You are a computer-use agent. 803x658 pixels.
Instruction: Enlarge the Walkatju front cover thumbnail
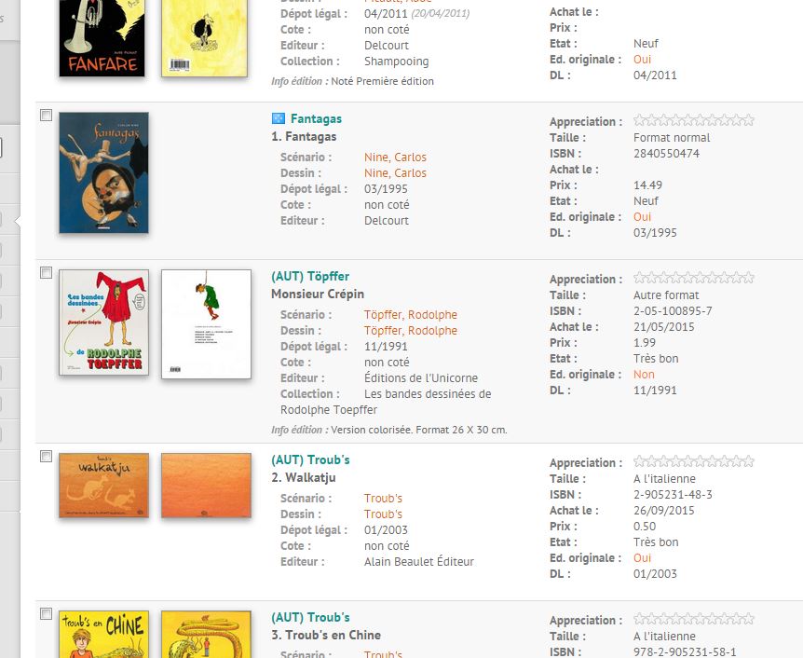[x=103, y=485]
